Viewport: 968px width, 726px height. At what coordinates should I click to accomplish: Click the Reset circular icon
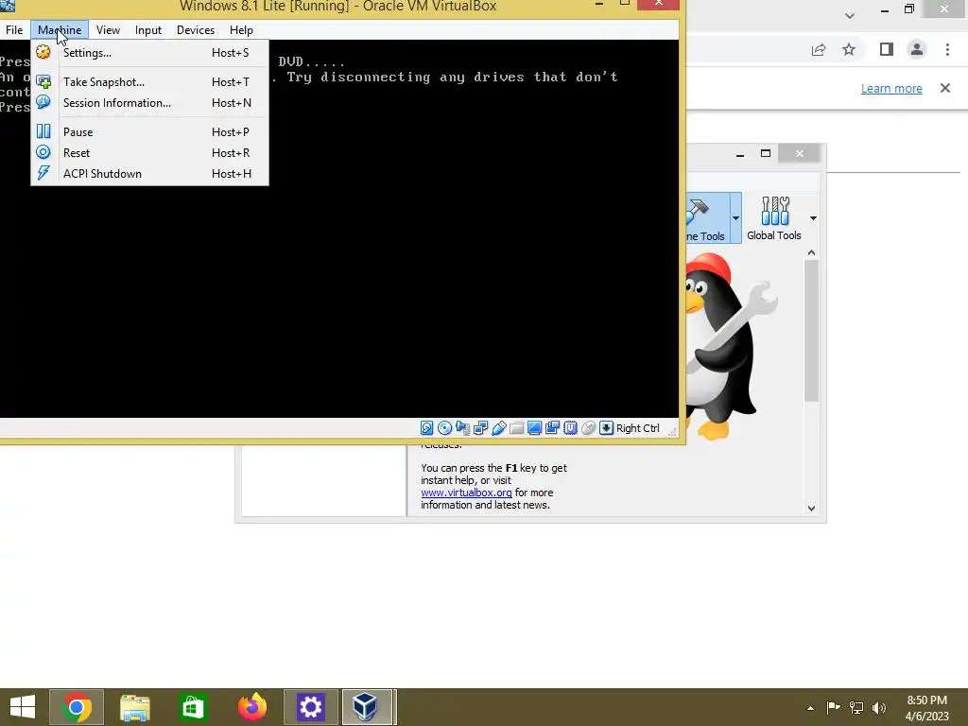[x=43, y=152]
